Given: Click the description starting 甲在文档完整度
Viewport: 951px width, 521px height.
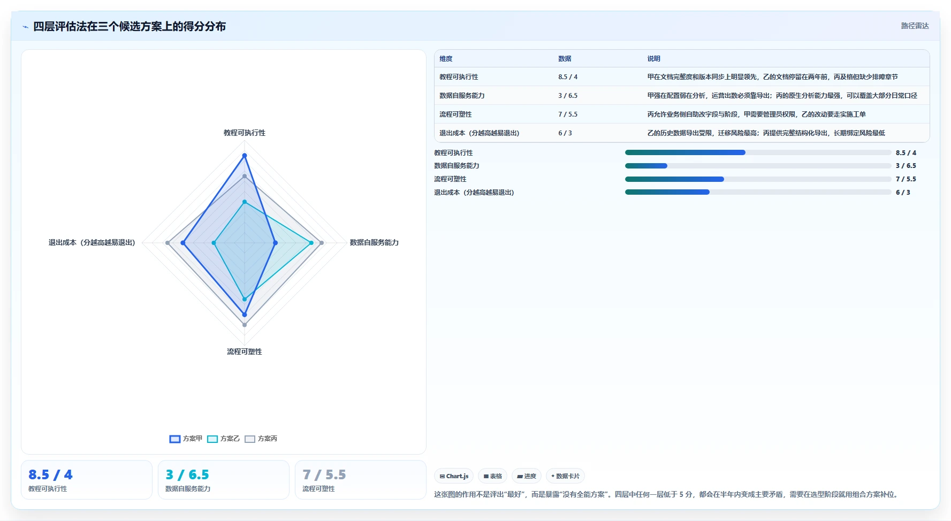Looking at the screenshot, I should 772,77.
